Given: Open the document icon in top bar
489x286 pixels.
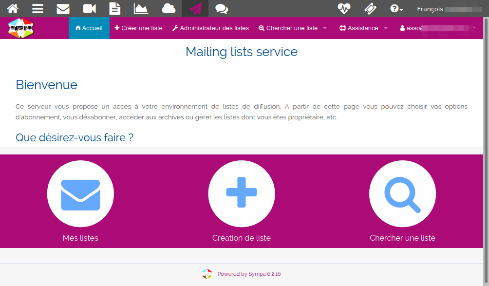Looking at the screenshot, I should pyautogui.click(x=115, y=9).
